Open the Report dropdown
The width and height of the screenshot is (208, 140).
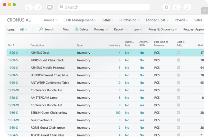pyautogui.click(x=120, y=29)
